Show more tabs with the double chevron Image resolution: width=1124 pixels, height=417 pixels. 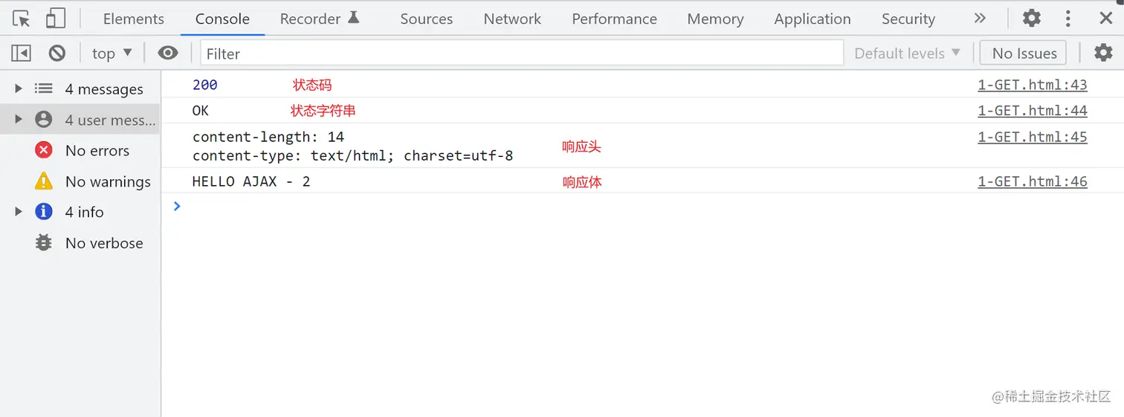(x=980, y=19)
